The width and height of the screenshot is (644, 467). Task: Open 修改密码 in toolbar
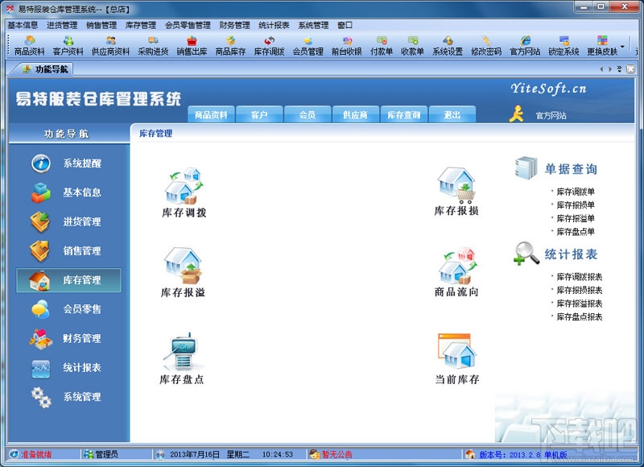tap(486, 46)
